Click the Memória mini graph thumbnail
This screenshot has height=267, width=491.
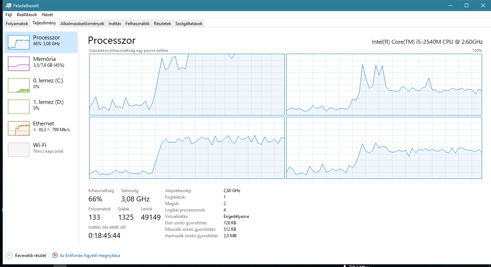tap(19, 64)
